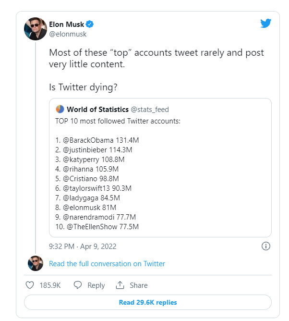Click the World of Statistics pie-chart avatar
Viewport: 289px width, 321px height.
pyautogui.click(x=60, y=109)
